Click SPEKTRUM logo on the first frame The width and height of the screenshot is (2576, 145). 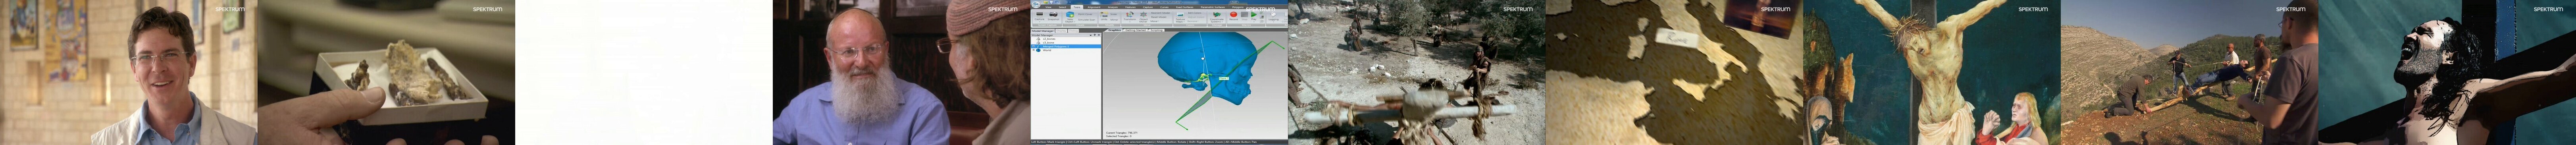pyautogui.click(x=230, y=9)
